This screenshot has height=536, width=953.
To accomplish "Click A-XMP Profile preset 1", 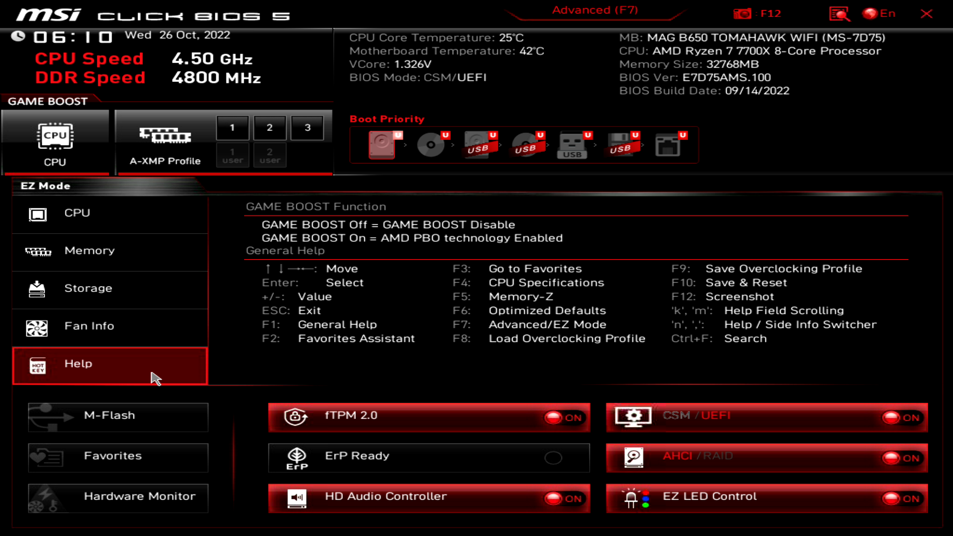I will (x=232, y=127).
